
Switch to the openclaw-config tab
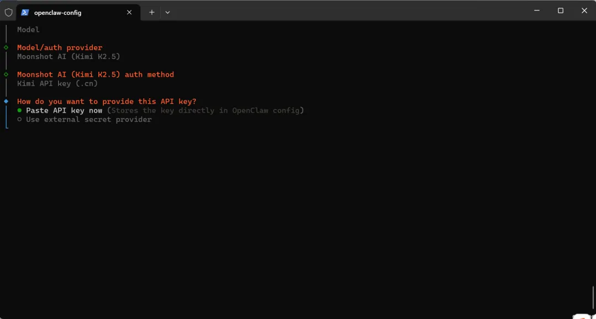tap(78, 13)
